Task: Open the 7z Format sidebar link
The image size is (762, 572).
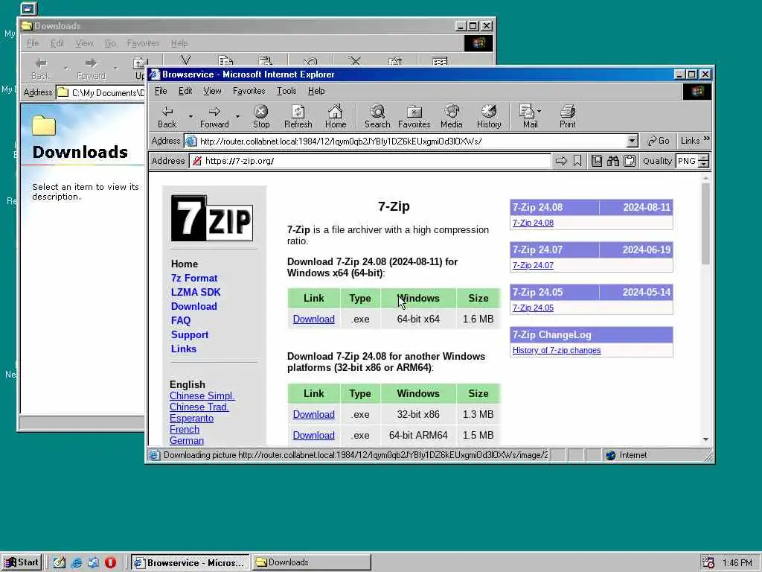Action: pos(194,279)
